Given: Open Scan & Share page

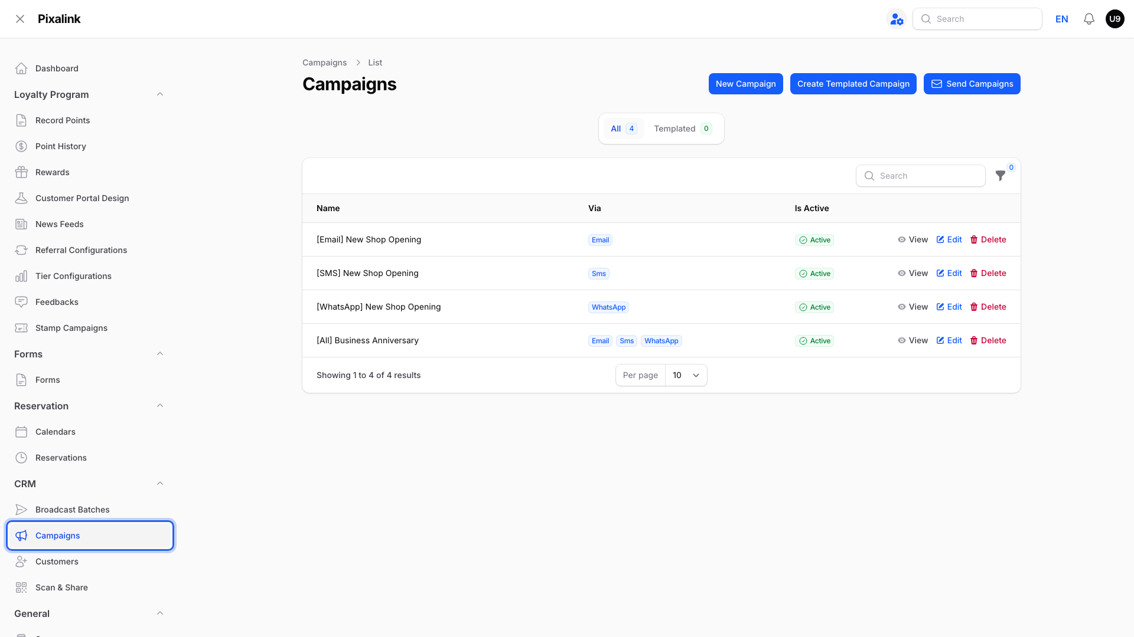Looking at the screenshot, I should pyautogui.click(x=90, y=587).
